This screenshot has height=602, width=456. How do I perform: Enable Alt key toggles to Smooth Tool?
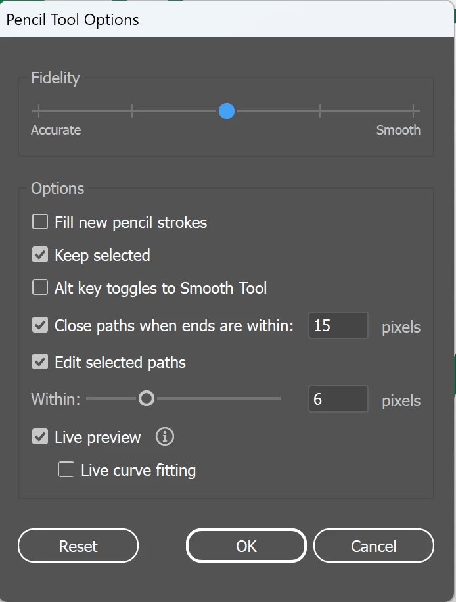pyautogui.click(x=40, y=287)
